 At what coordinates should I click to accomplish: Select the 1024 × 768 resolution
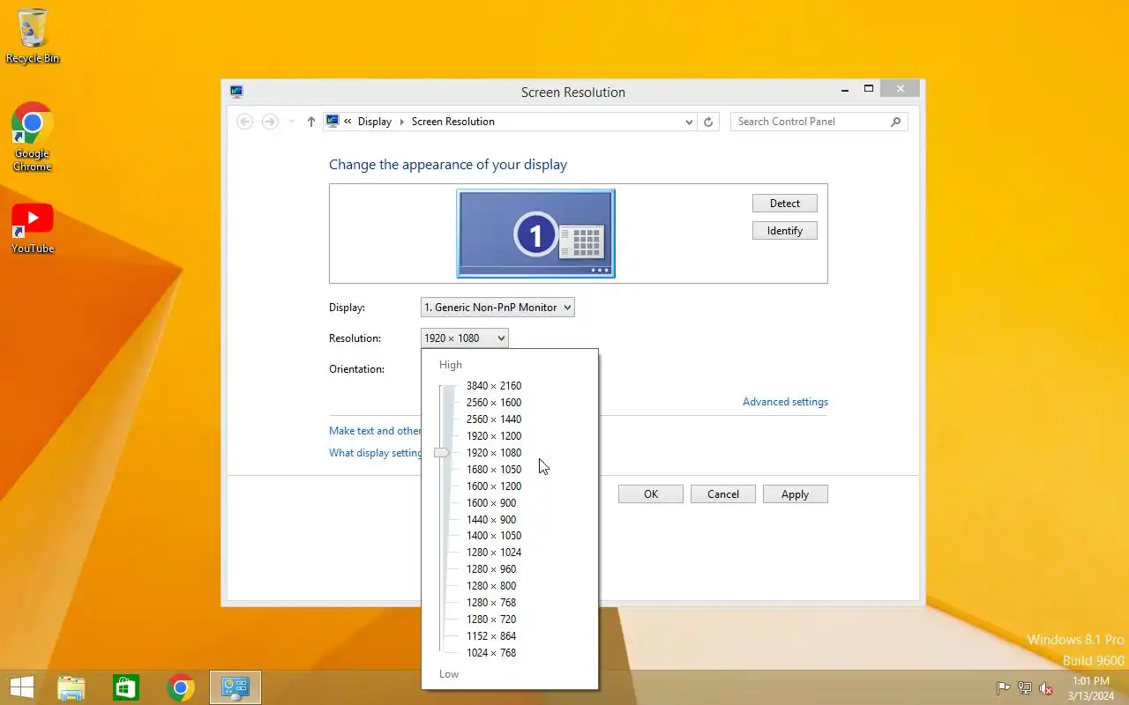click(x=491, y=653)
